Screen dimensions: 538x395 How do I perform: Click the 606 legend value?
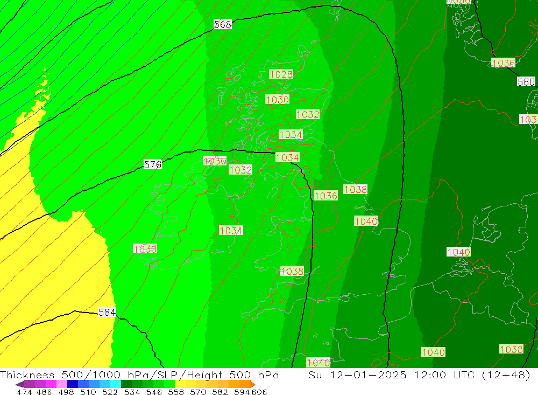[x=259, y=392]
